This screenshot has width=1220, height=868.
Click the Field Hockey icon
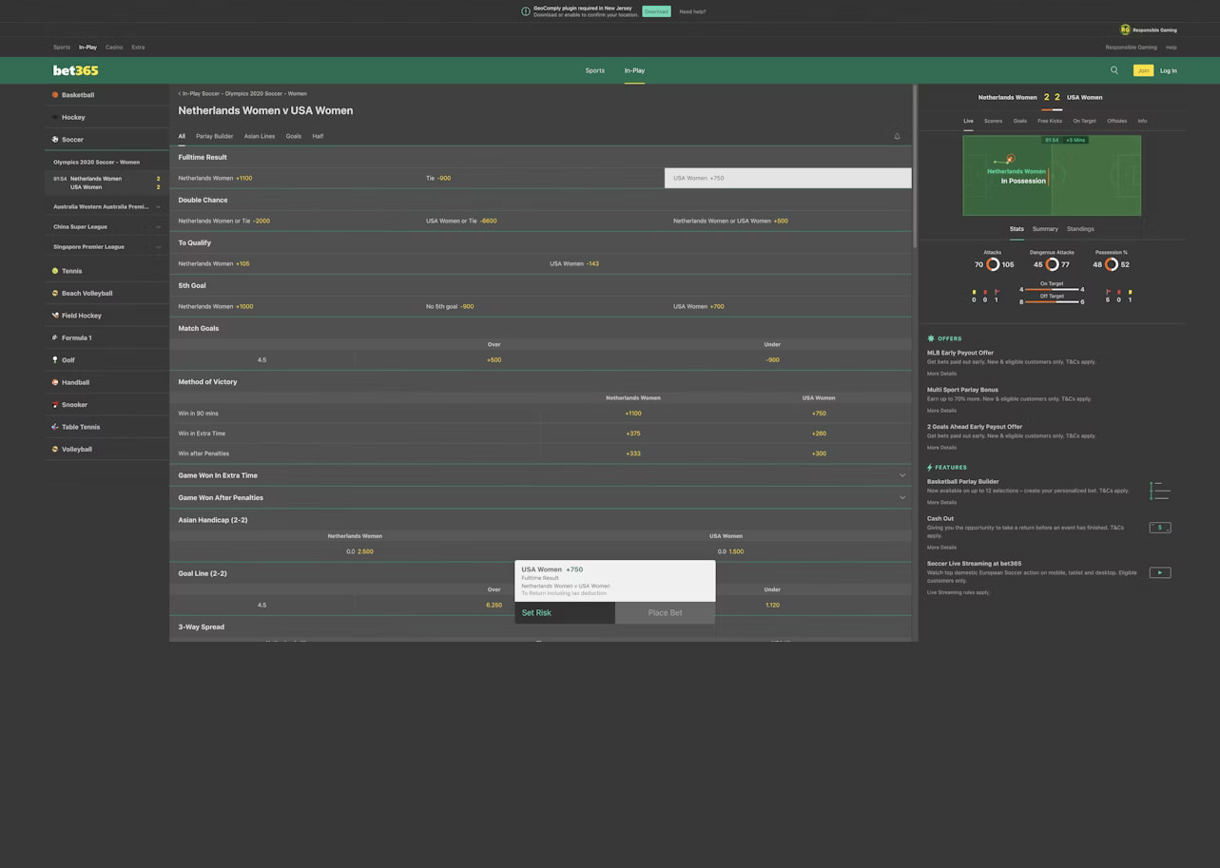(55, 316)
